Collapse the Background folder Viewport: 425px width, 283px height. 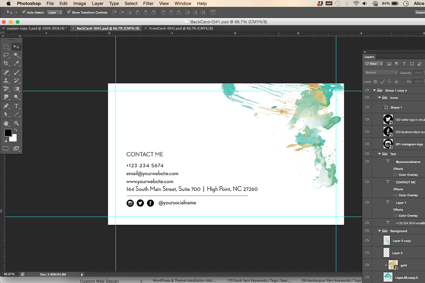click(x=379, y=231)
